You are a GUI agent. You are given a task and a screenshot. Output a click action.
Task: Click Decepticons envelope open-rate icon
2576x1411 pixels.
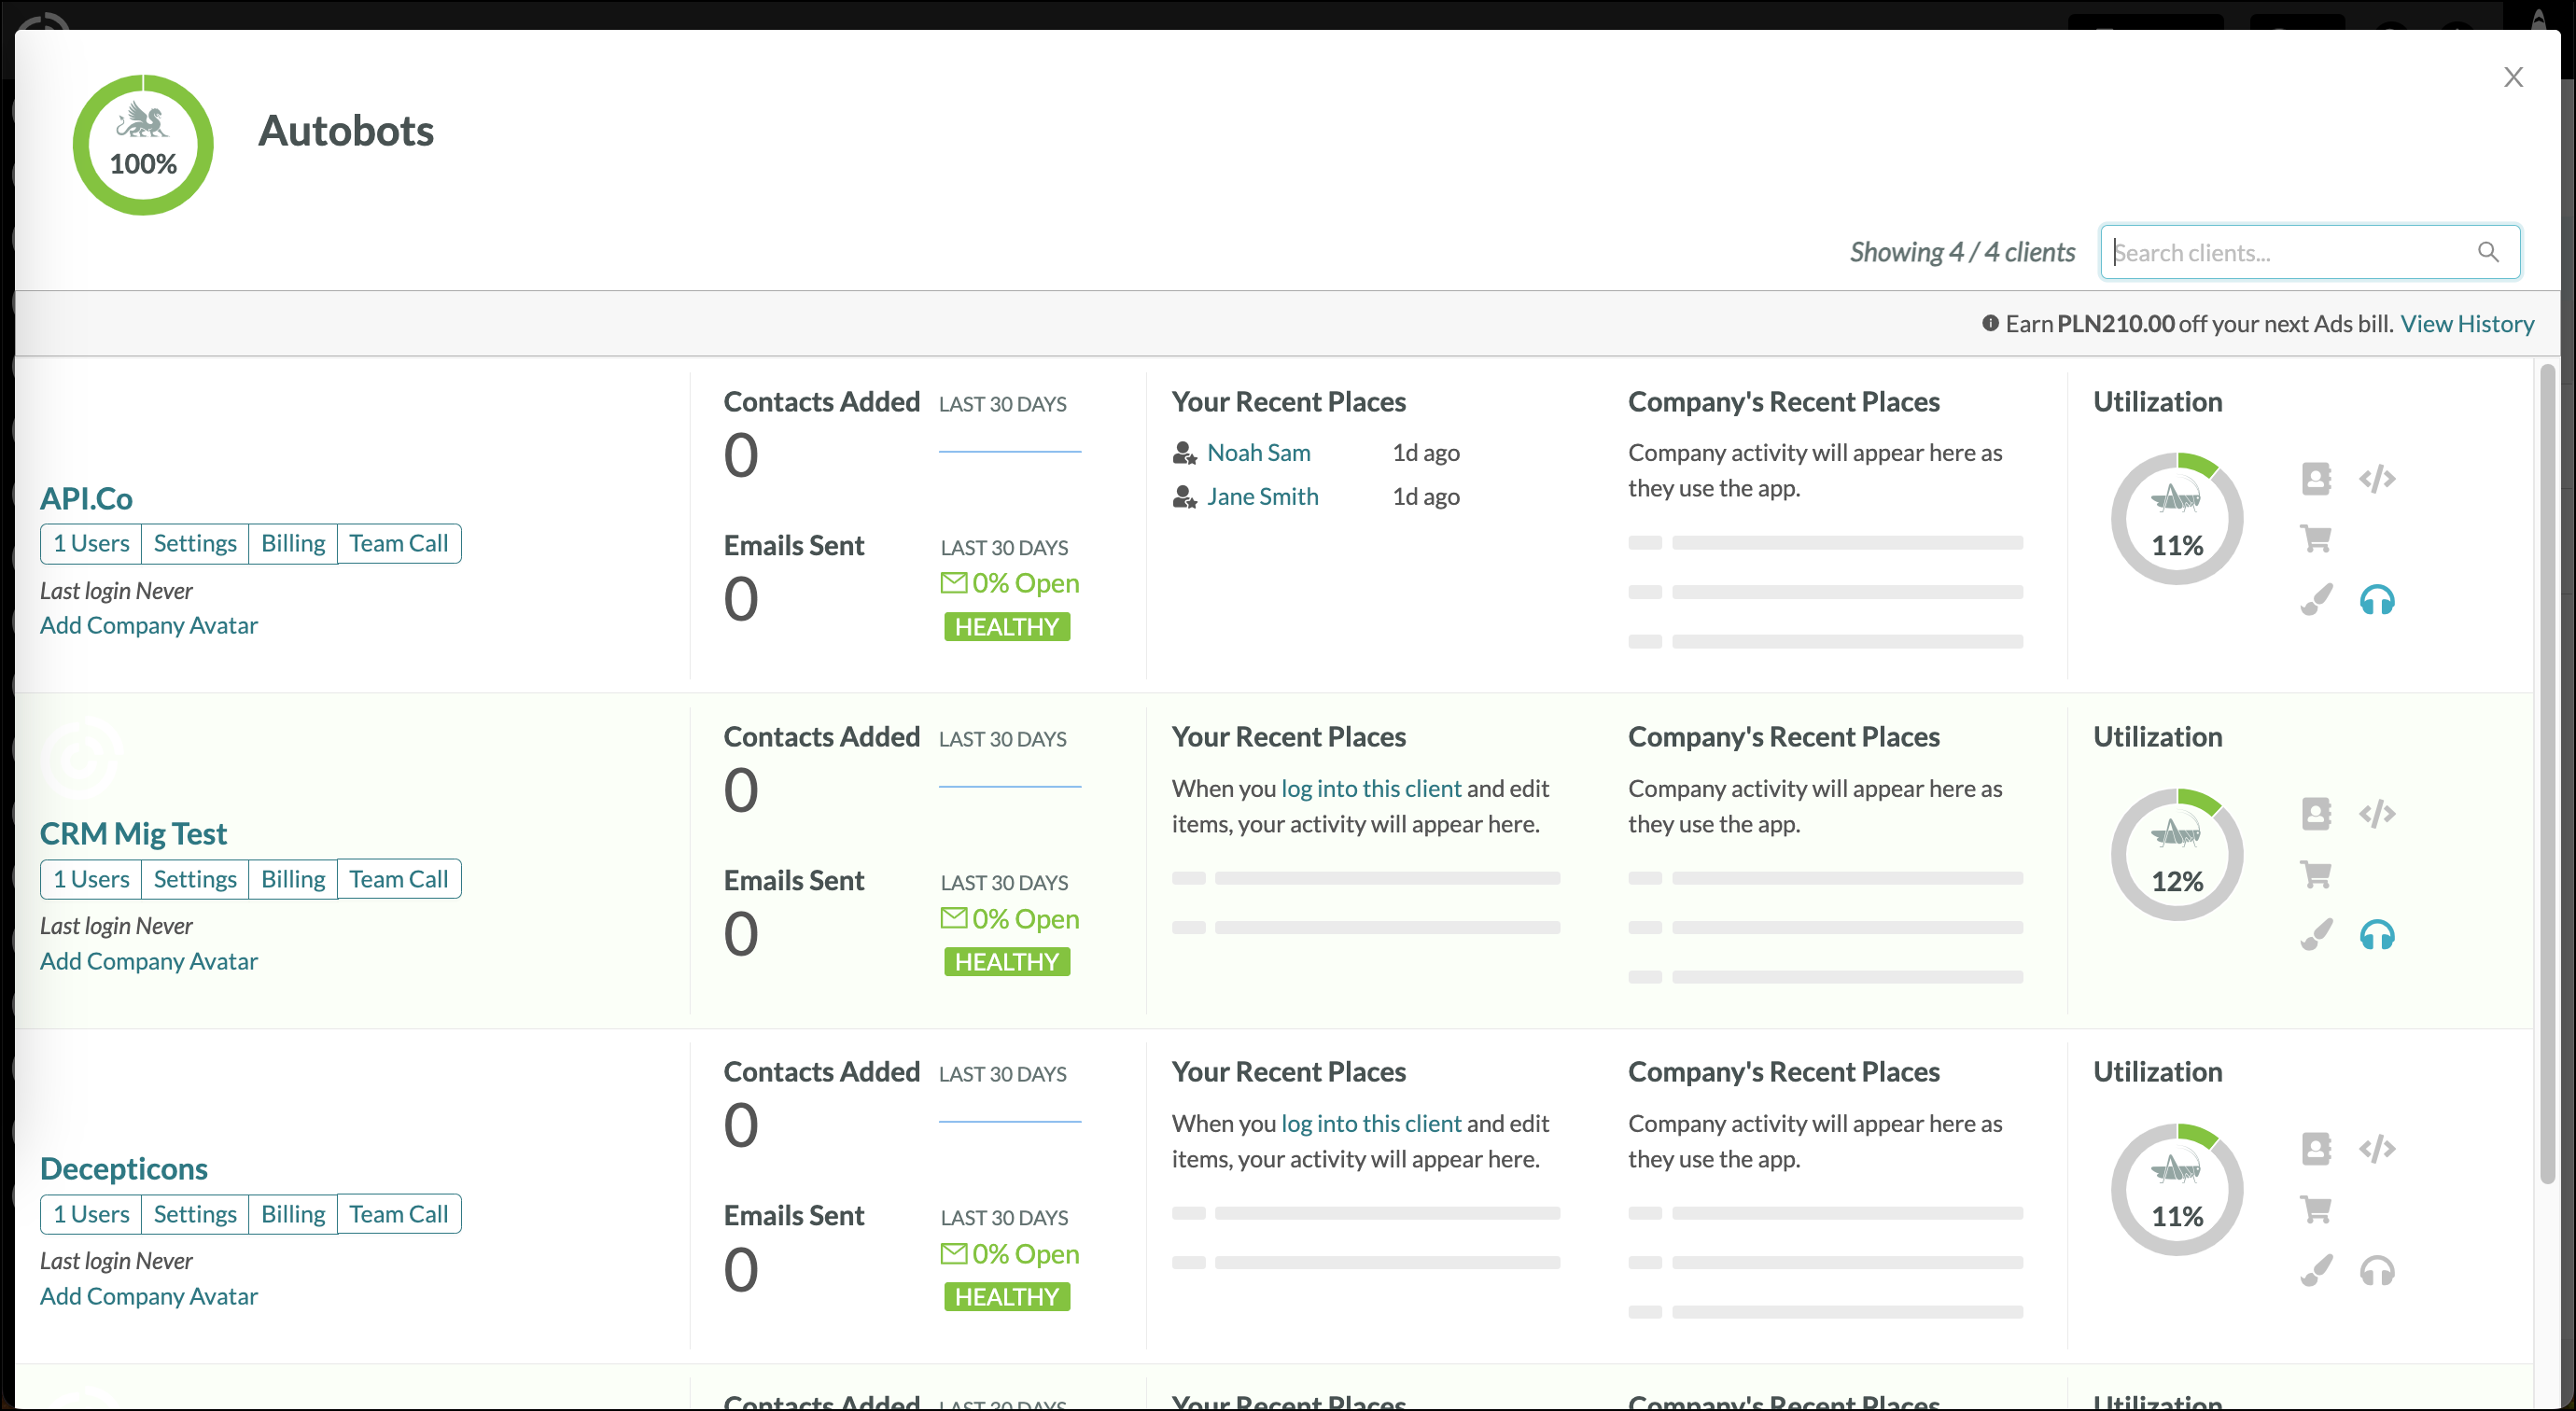tap(954, 1253)
